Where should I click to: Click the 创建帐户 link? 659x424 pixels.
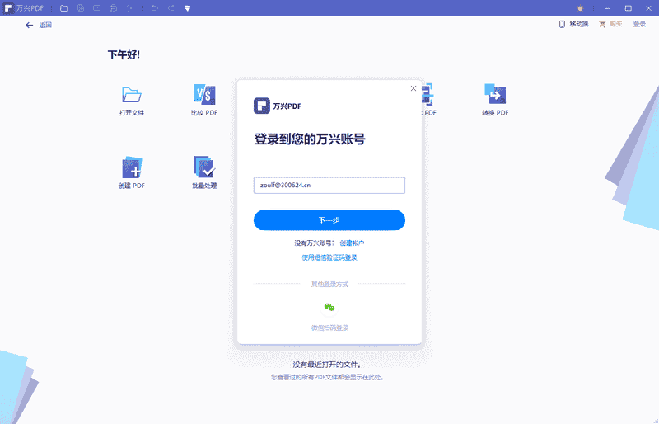352,243
